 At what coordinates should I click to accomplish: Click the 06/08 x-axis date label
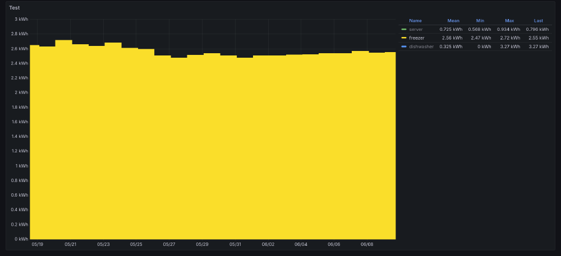367,245
